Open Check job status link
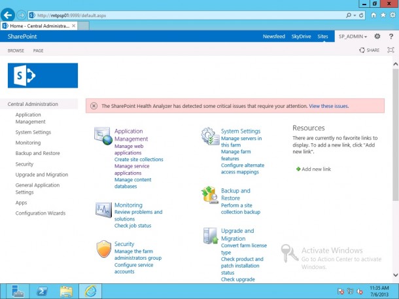The height and width of the screenshot is (299, 399). [133, 226]
